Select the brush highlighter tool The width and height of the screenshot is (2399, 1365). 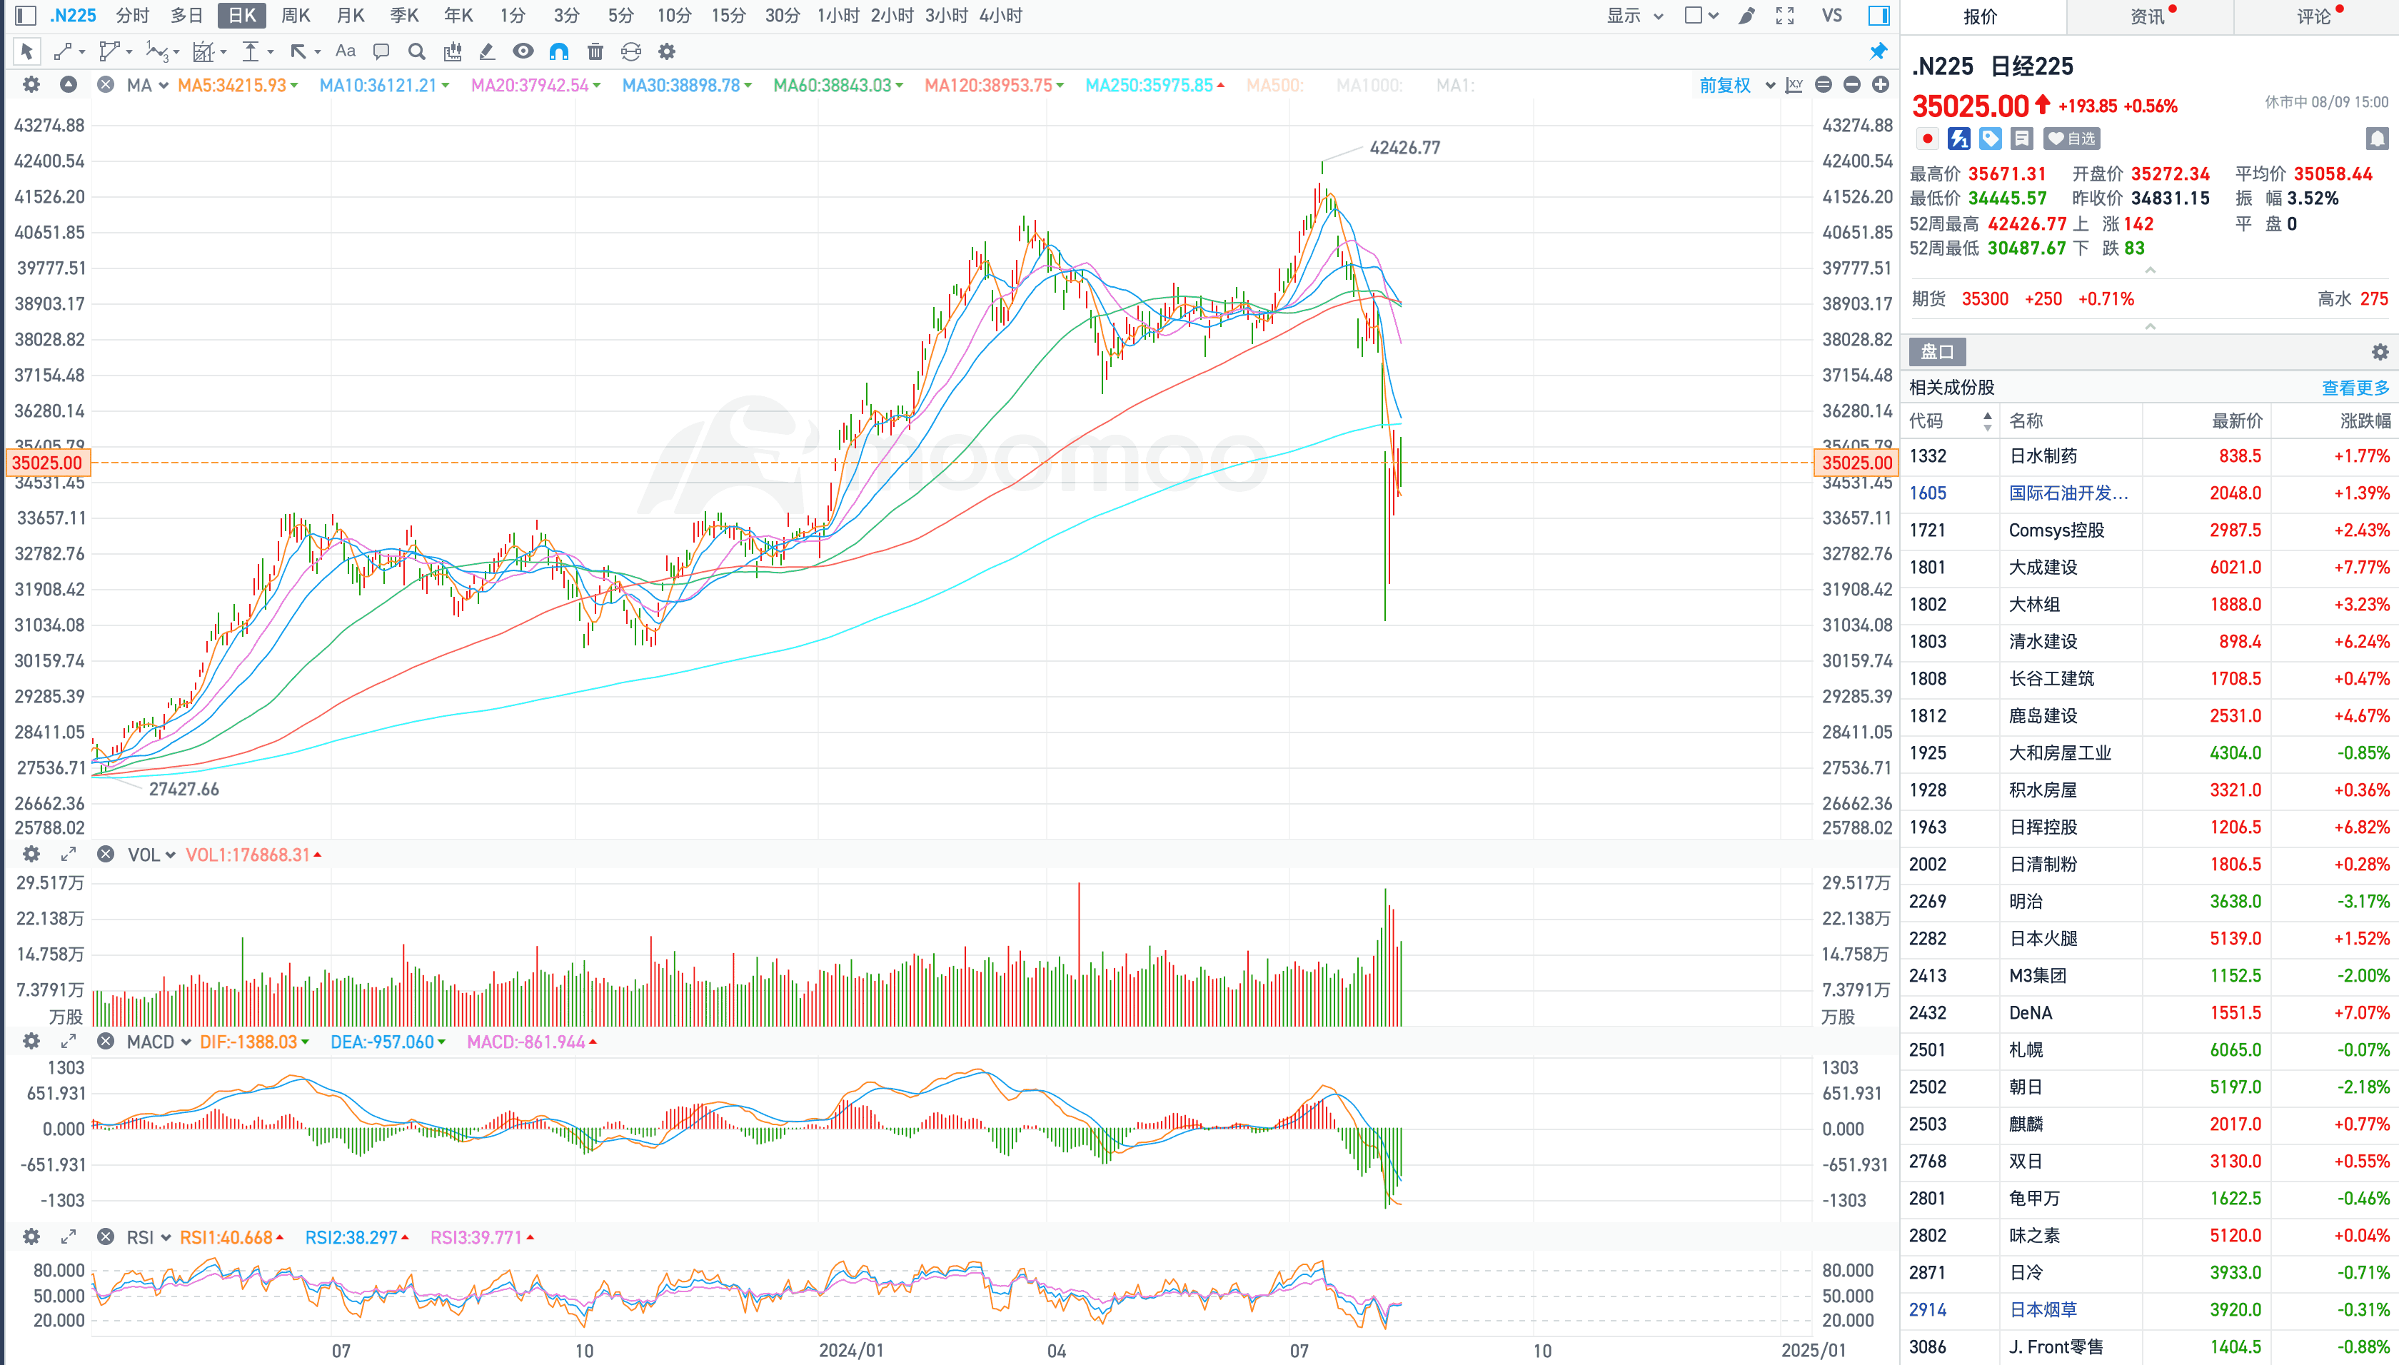click(486, 51)
